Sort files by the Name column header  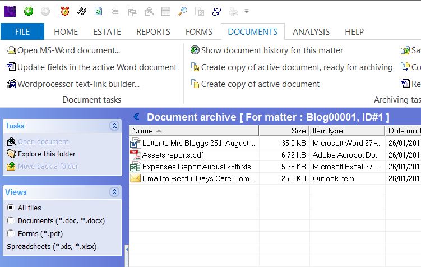tap(193, 131)
